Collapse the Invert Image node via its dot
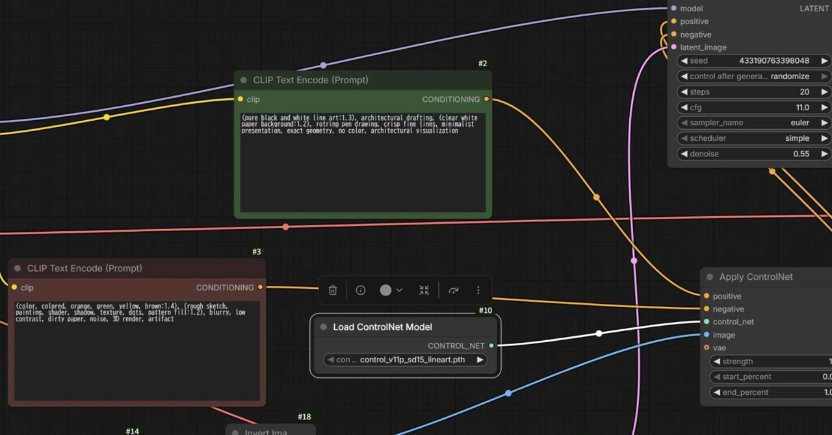Viewport: 832px width, 435px height. pos(235,432)
